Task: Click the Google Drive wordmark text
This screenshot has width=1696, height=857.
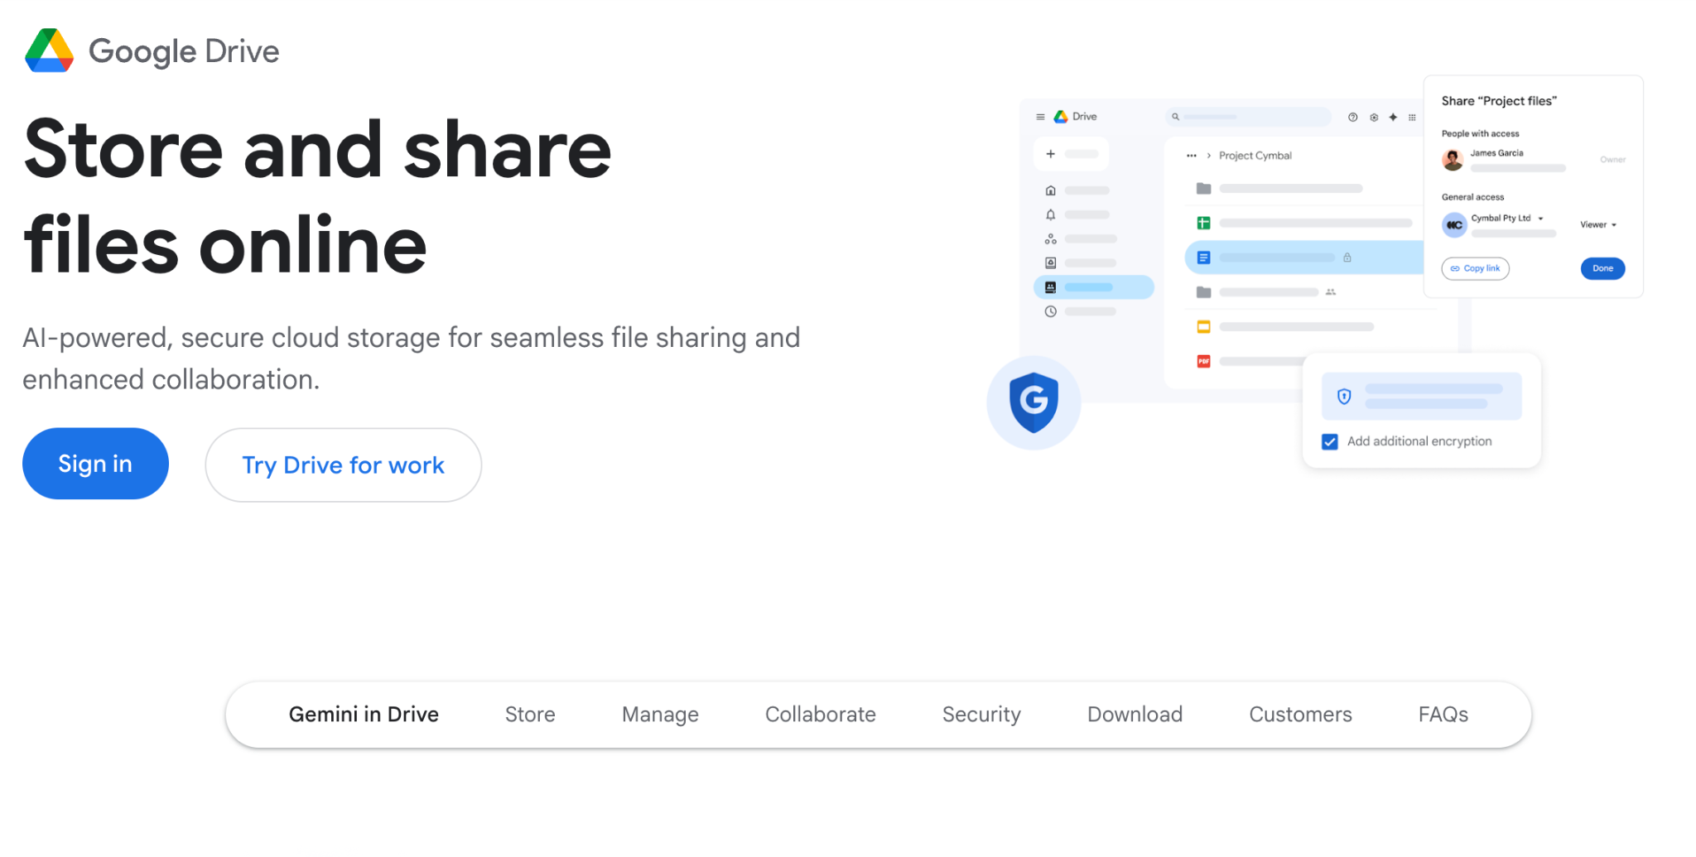Action: pos(184,51)
